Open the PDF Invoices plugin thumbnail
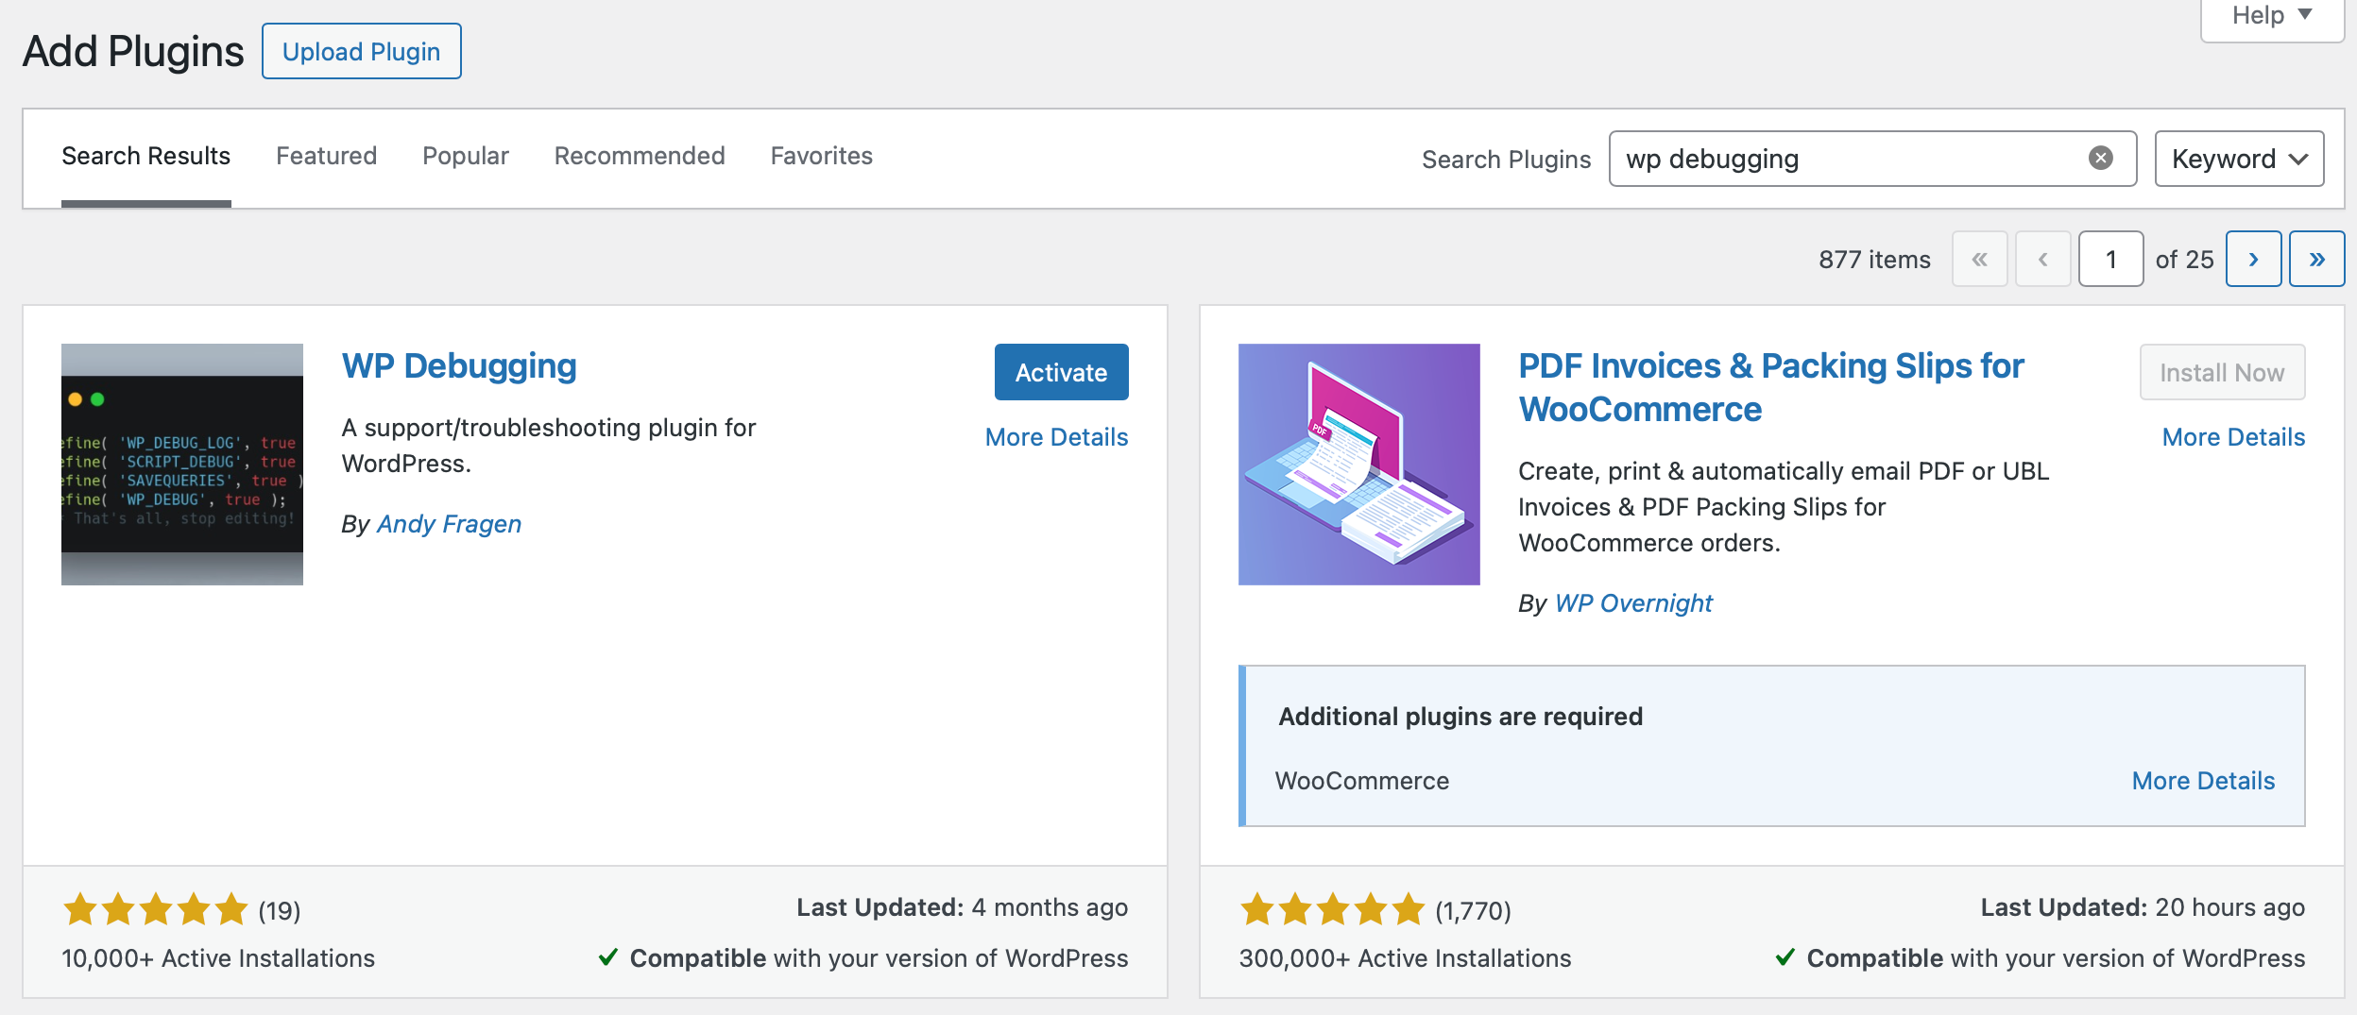Viewport: 2357px width, 1015px height. click(1358, 465)
